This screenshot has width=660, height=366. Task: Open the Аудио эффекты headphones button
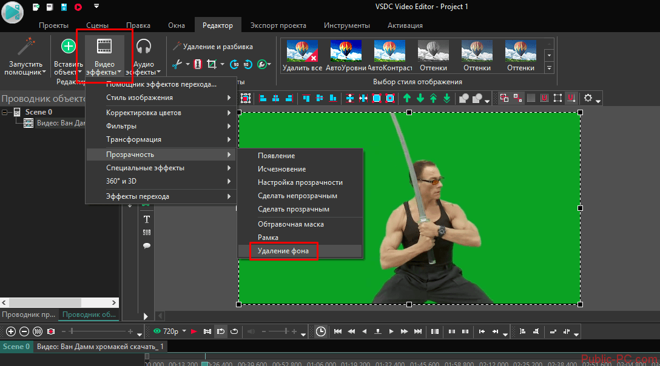(144, 56)
